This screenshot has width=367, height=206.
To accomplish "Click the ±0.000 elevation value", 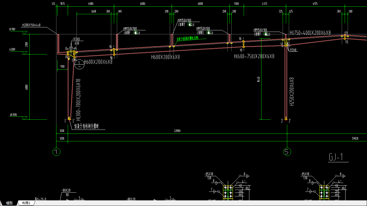I will pyautogui.click(x=13, y=115).
